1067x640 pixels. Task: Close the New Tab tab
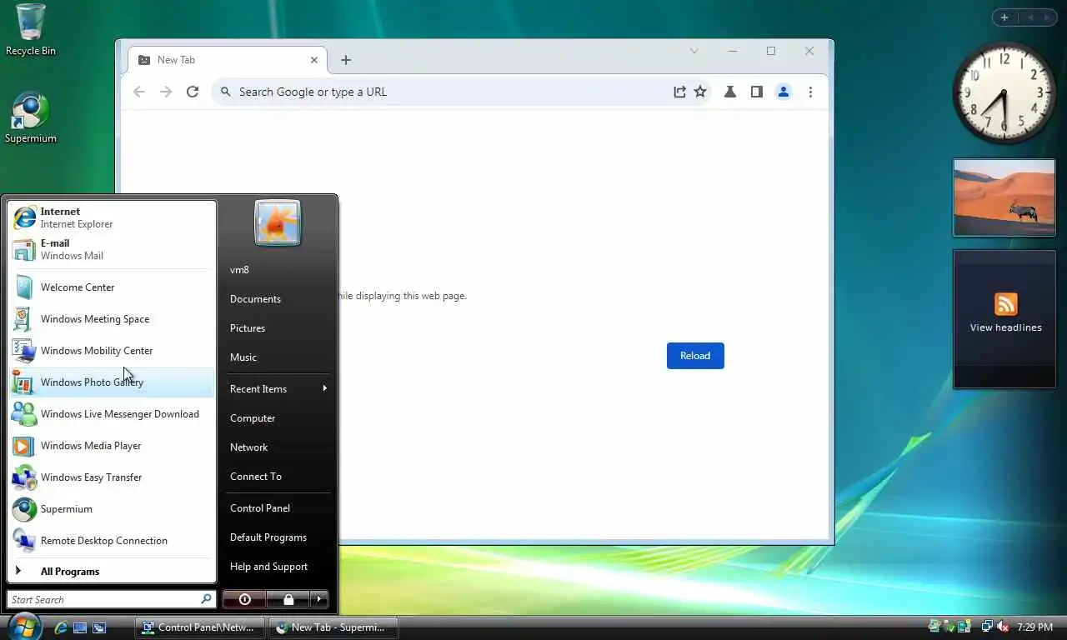click(x=314, y=60)
